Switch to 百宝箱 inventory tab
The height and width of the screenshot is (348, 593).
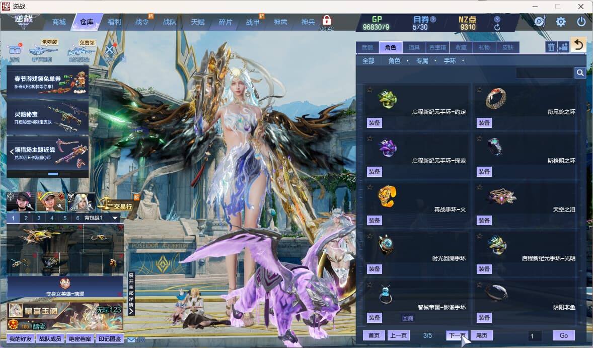coord(437,47)
